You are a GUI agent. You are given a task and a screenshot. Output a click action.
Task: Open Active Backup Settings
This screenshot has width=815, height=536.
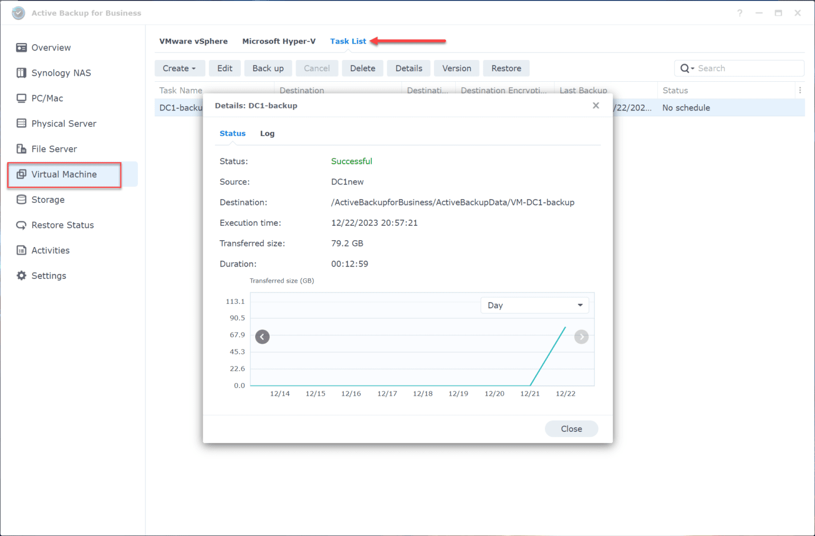48,275
